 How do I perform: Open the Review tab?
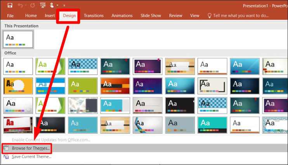[x=175, y=16]
